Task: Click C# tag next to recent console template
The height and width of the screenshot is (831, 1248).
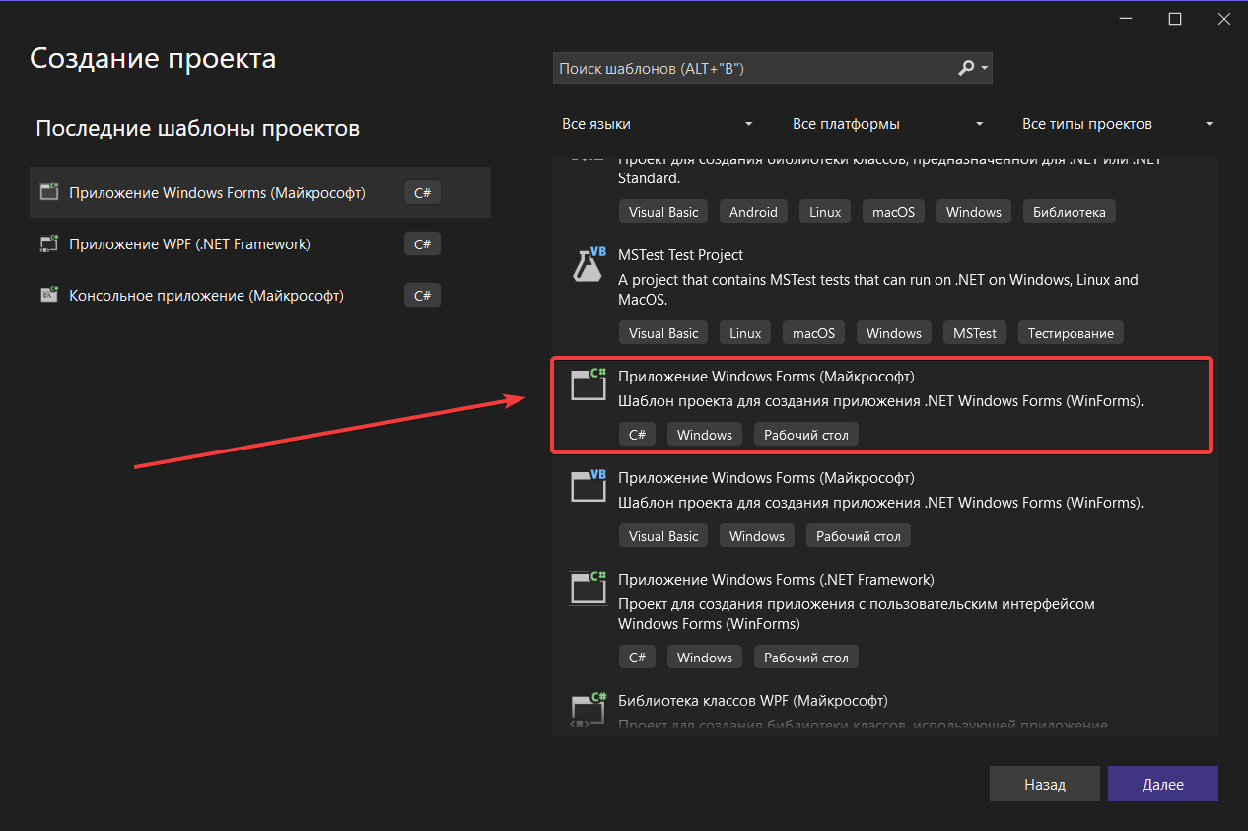Action: click(422, 295)
